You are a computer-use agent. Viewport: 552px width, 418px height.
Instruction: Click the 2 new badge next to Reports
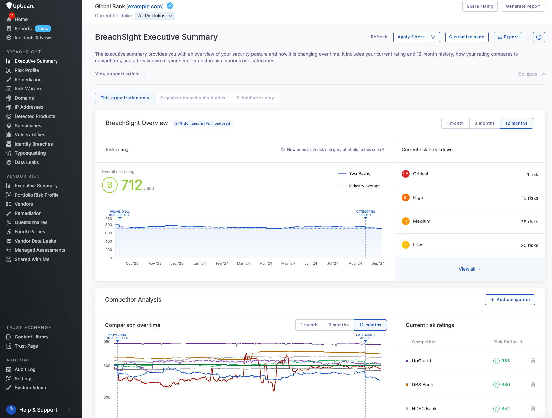coord(43,29)
